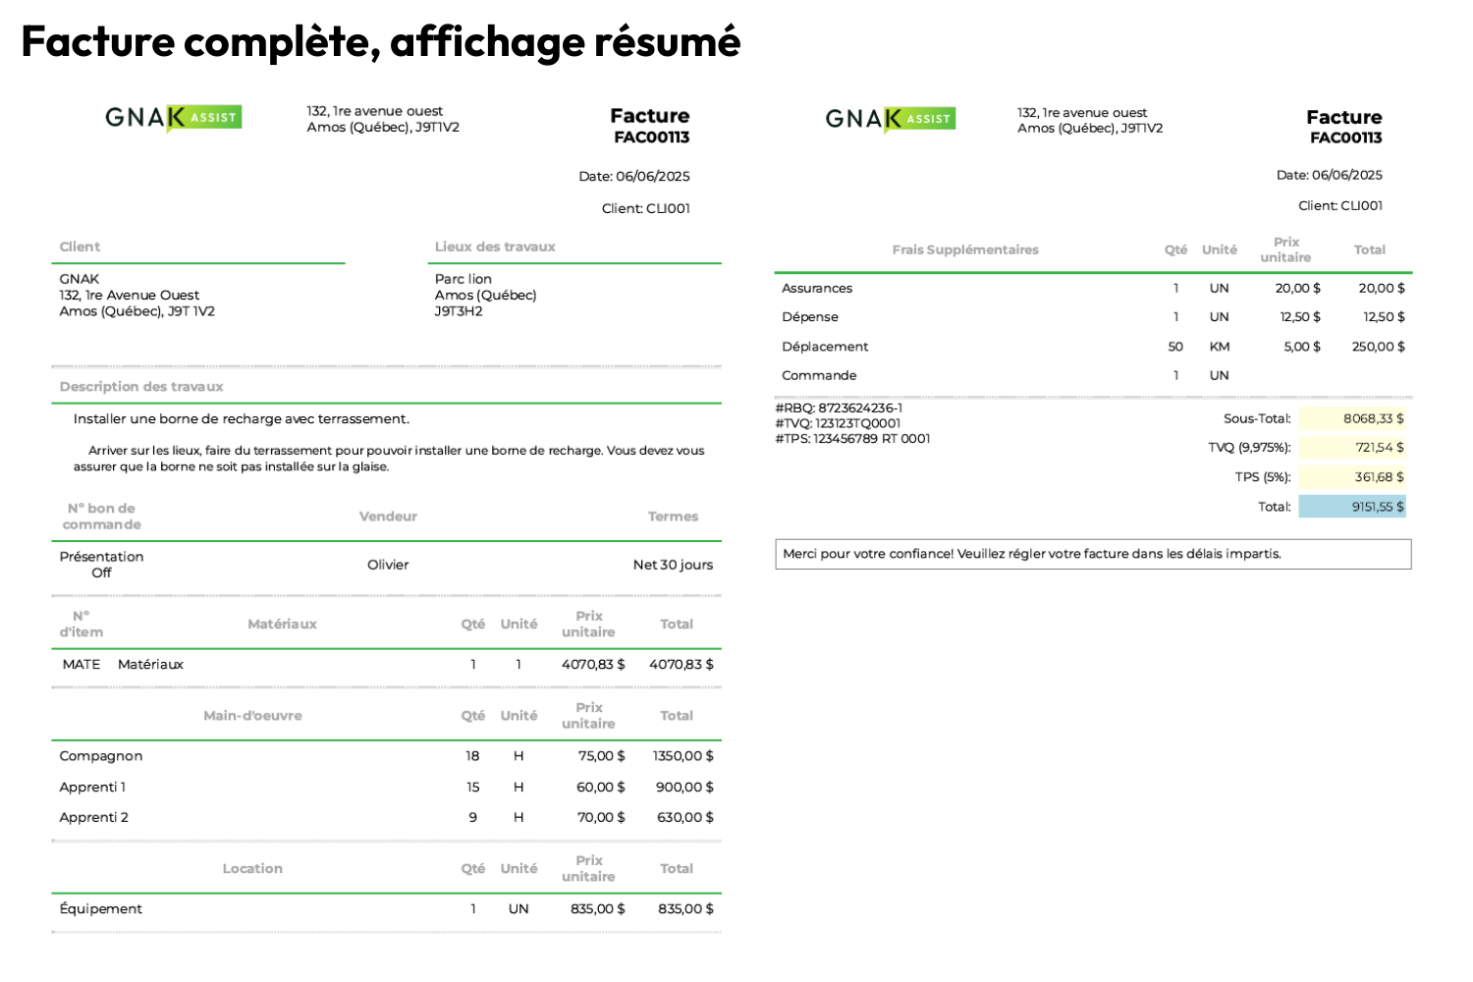Click the "Location" table header
The height and width of the screenshot is (982, 1473).
click(252, 869)
